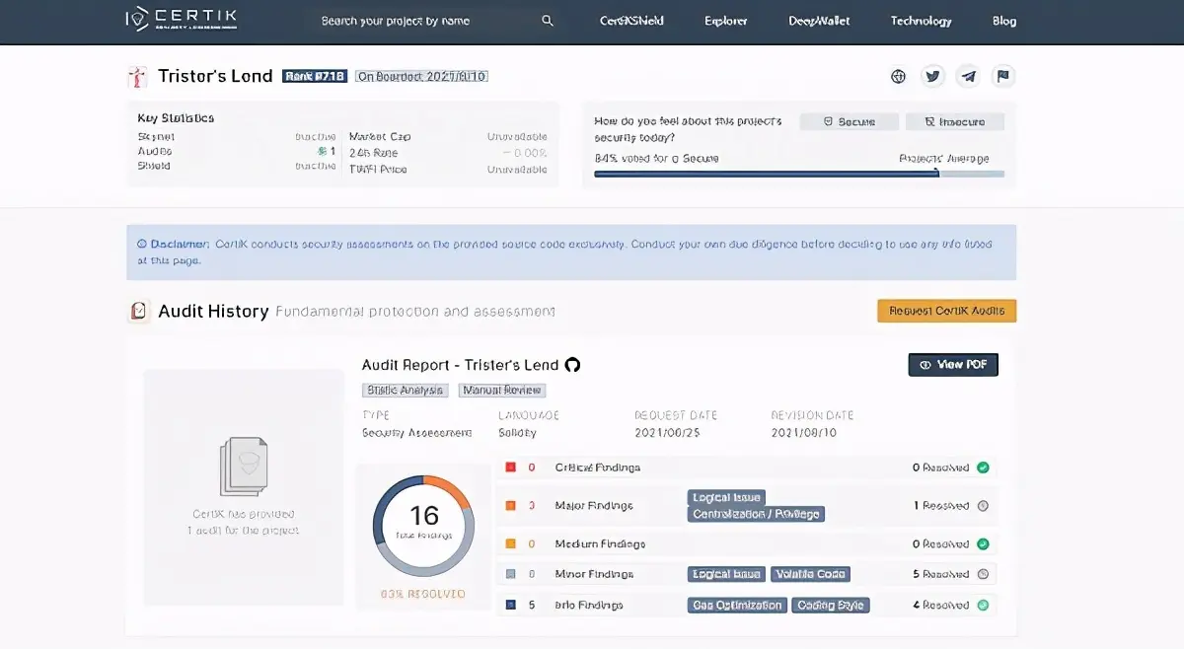Click the flag report icon
The height and width of the screenshot is (649, 1184).
pos(1003,76)
